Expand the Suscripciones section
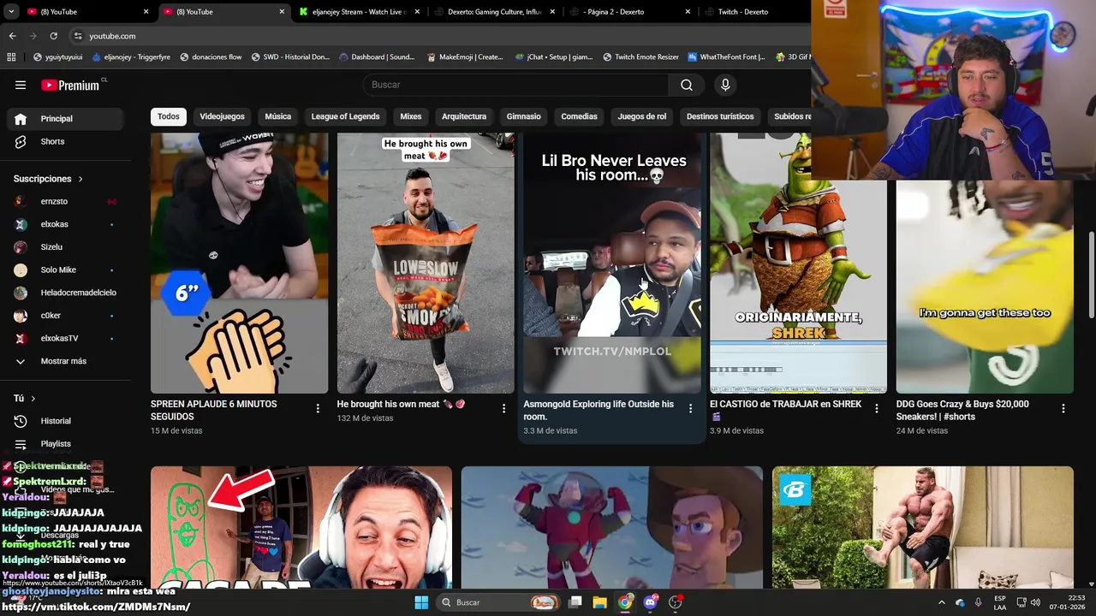The width and height of the screenshot is (1096, 616). (x=49, y=179)
